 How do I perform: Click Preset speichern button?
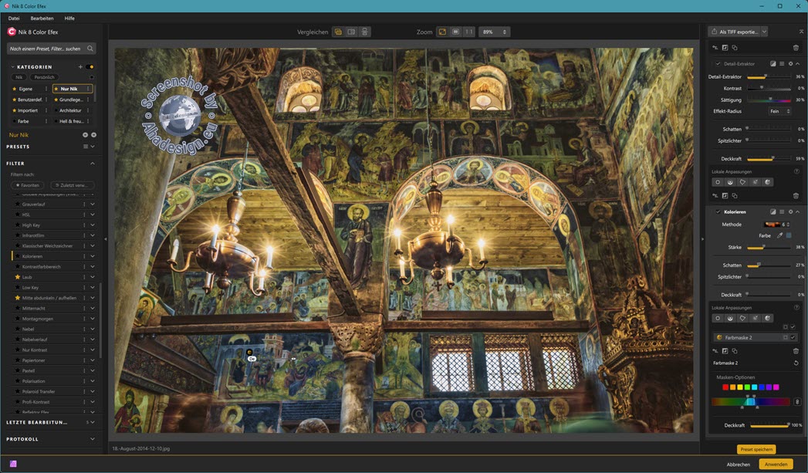click(756, 449)
